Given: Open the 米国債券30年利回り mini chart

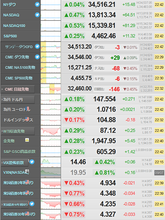Looking at the screenshot, I should coord(51,215).
